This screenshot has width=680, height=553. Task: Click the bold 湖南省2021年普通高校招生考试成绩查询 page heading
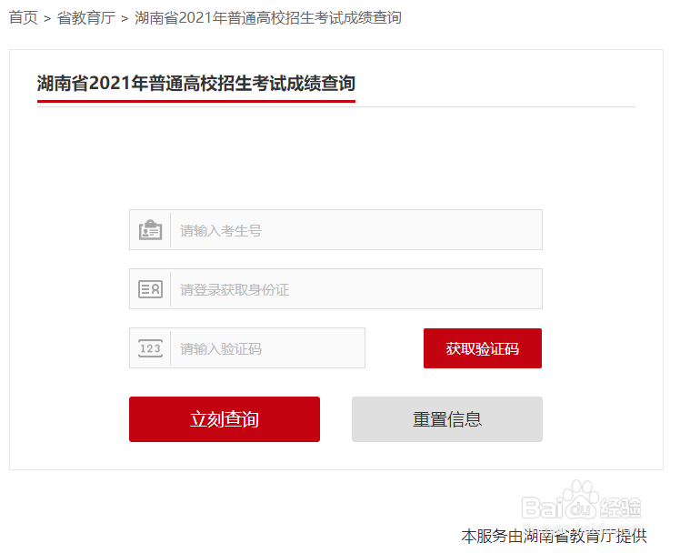196,84
